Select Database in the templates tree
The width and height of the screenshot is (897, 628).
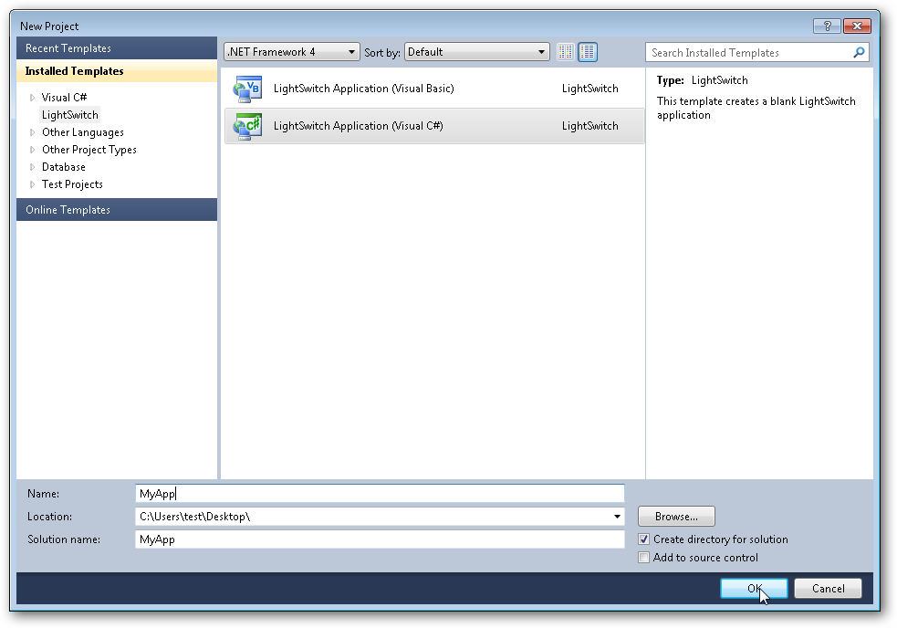(x=64, y=167)
